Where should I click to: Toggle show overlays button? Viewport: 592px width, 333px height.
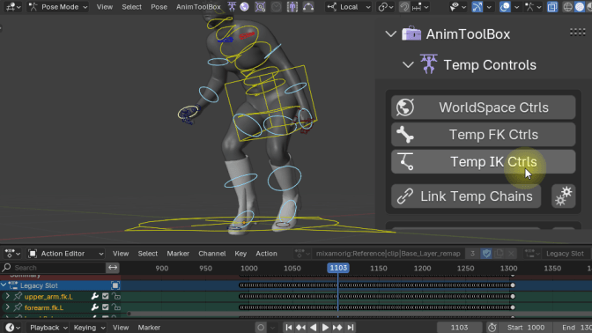coord(505,7)
